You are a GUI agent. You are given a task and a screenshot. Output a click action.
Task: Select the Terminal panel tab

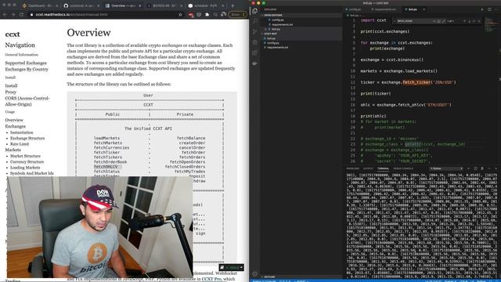[383, 168]
